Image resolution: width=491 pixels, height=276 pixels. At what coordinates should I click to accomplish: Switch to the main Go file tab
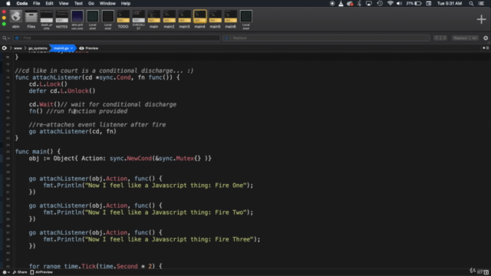[153, 19]
